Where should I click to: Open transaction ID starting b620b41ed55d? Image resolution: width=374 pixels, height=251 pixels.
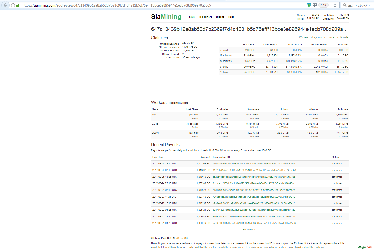(x=254, y=177)
